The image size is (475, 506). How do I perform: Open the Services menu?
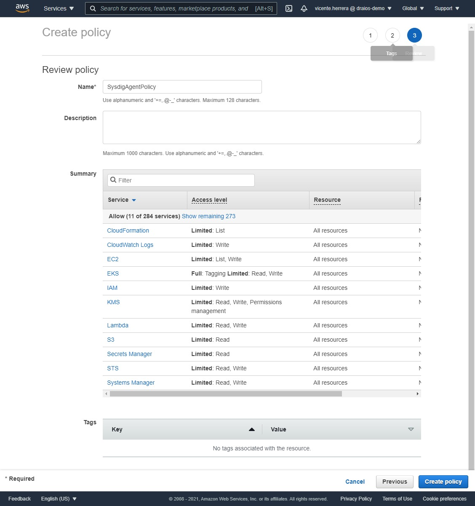(x=59, y=8)
